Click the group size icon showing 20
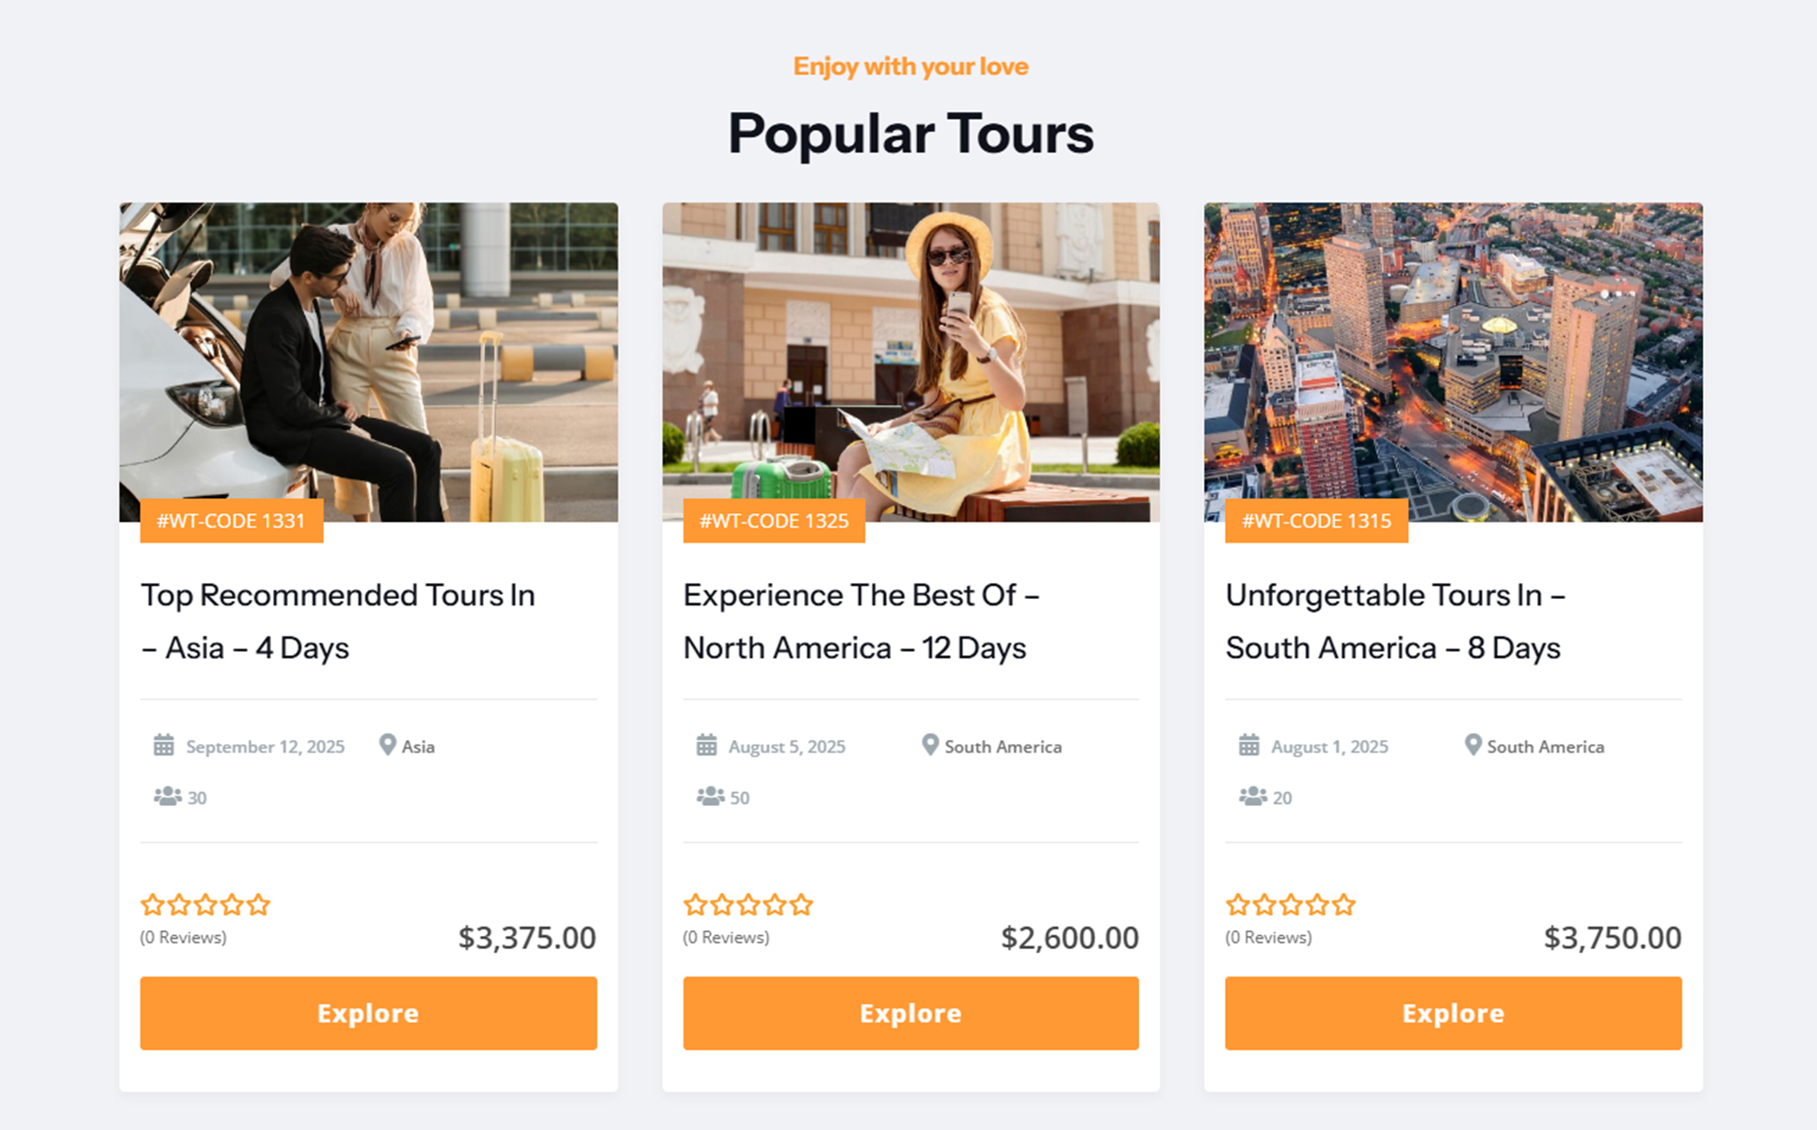This screenshot has width=1817, height=1130. tap(1252, 797)
